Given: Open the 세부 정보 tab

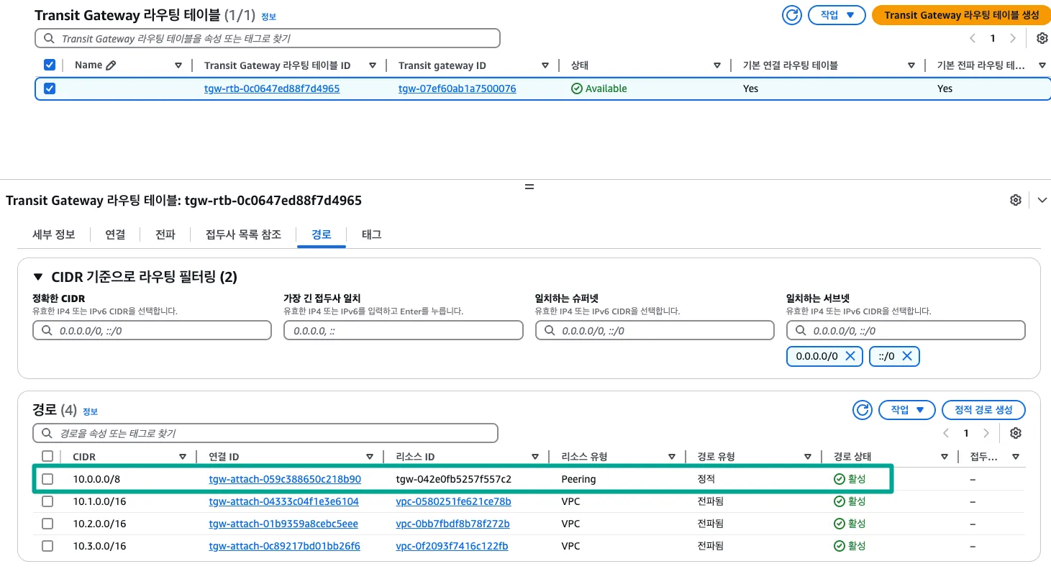Looking at the screenshot, I should pyautogui.click(x=54, y=234).
